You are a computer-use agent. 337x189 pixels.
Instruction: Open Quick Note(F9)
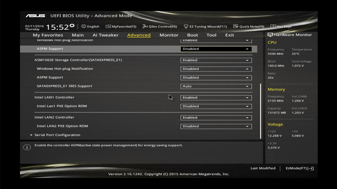[249, 27]
